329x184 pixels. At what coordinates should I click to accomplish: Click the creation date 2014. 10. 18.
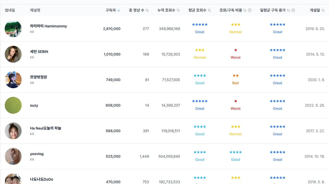click(315, 156)
